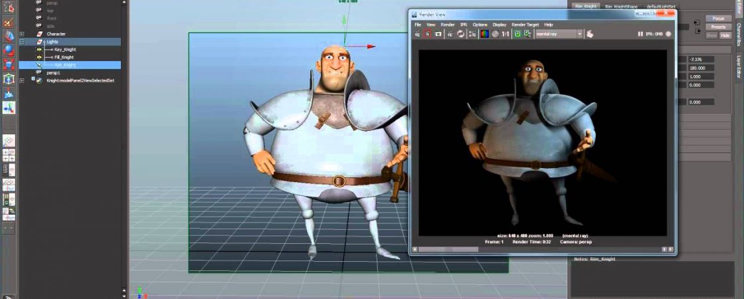Open the File menu in Render View

click(418, 25)
